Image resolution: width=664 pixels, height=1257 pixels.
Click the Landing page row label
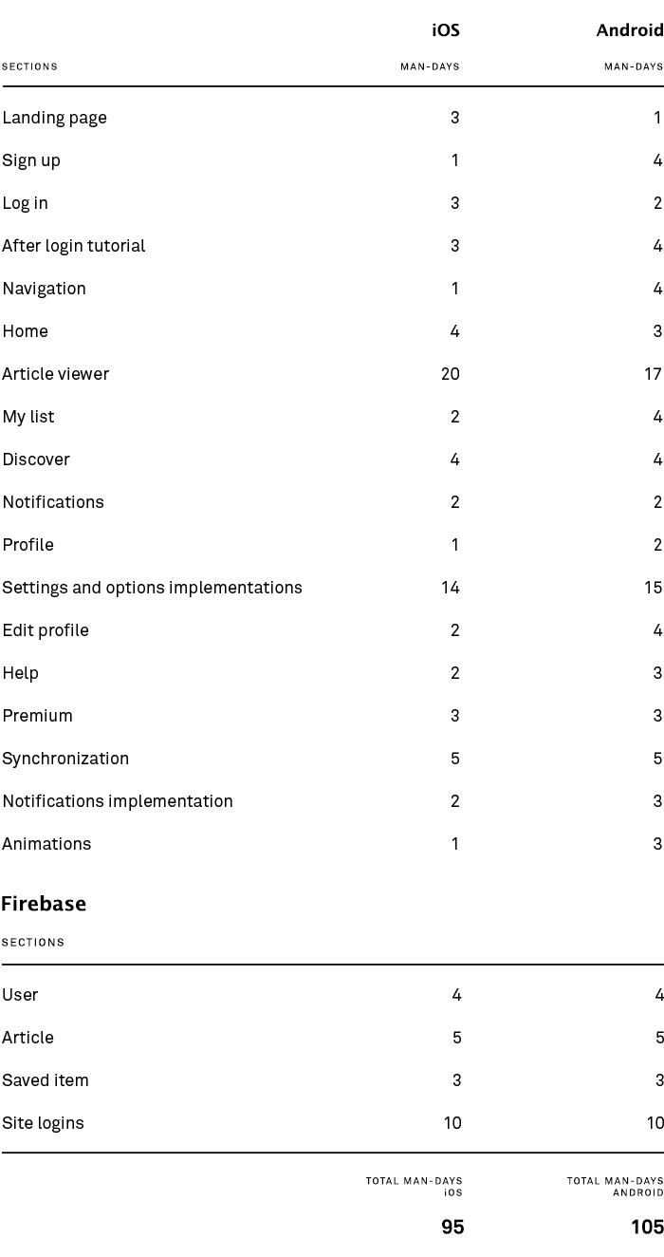(x=54, y=118)
